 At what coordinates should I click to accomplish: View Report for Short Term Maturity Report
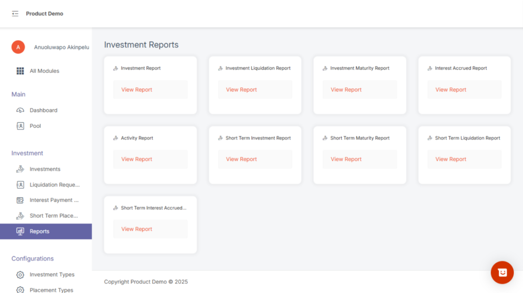pyautogui.click(x=346, y=159)
